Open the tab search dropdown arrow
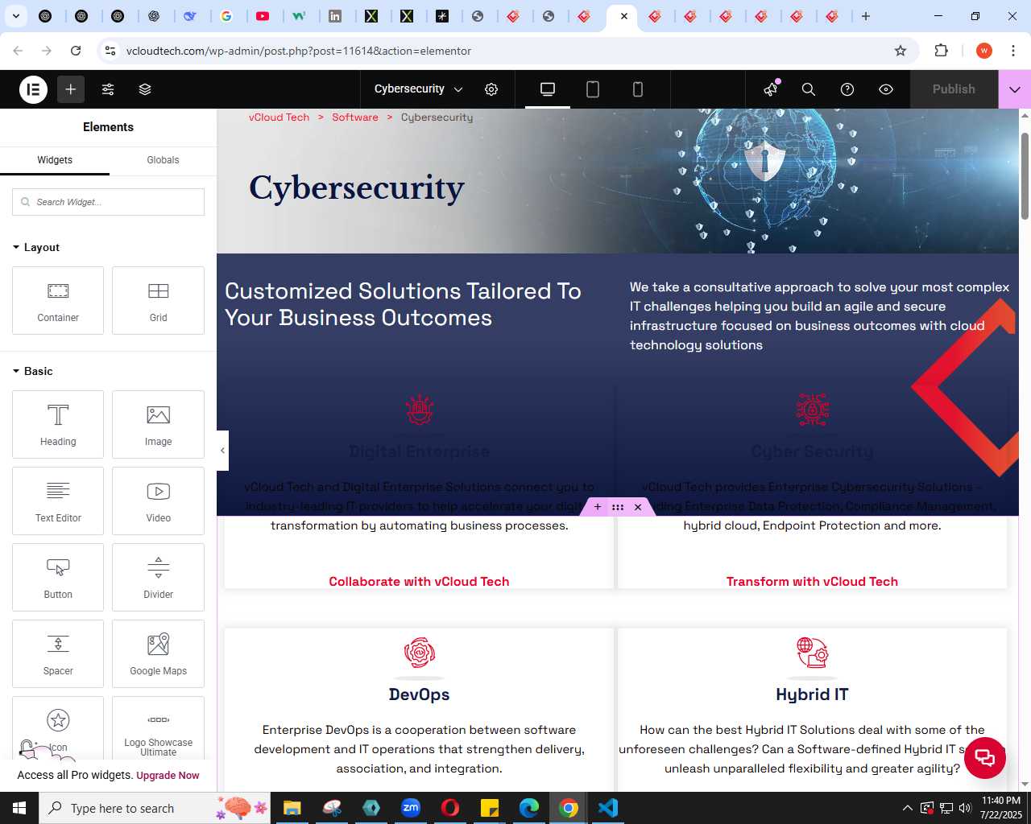Image resolution: width=1031 pixels, height=824 pixels. 15,16
